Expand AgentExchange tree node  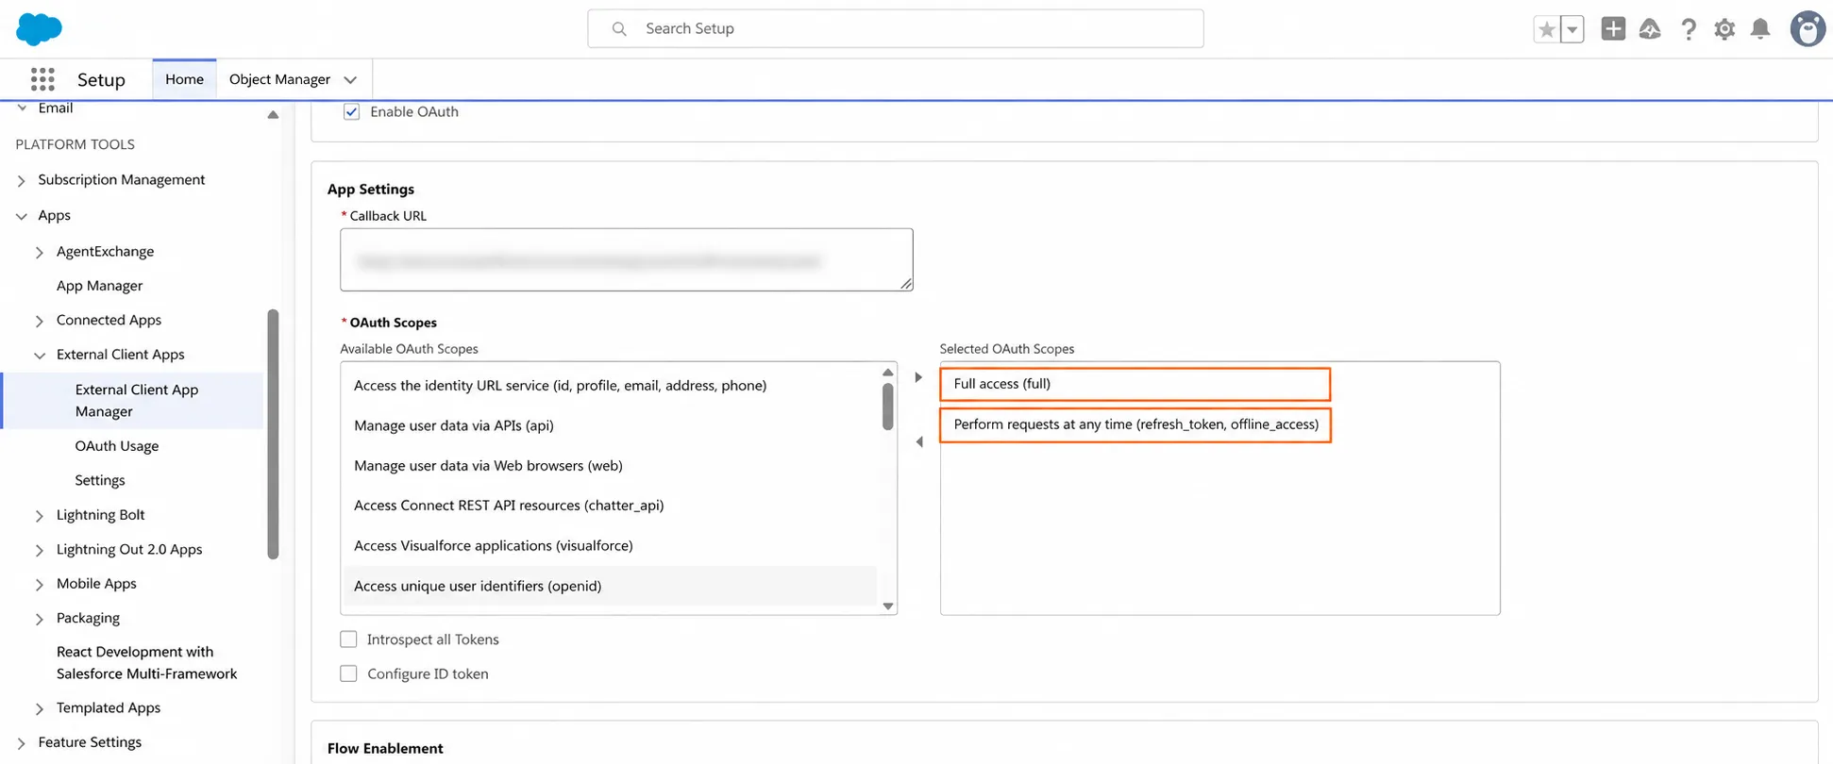click(x=40, y=252)
